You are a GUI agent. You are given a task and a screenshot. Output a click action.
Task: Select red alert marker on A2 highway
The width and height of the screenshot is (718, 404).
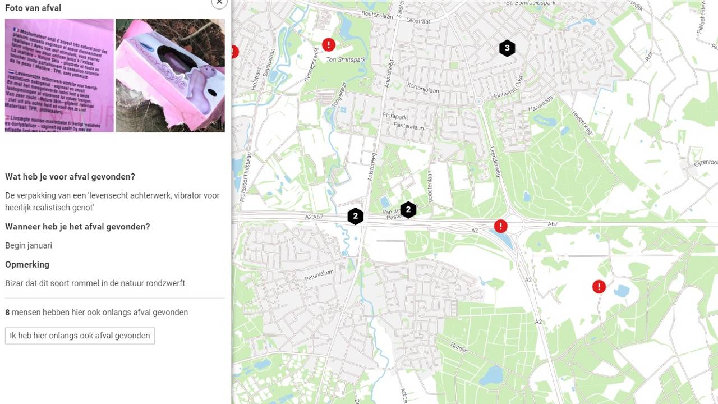(500, 226)
